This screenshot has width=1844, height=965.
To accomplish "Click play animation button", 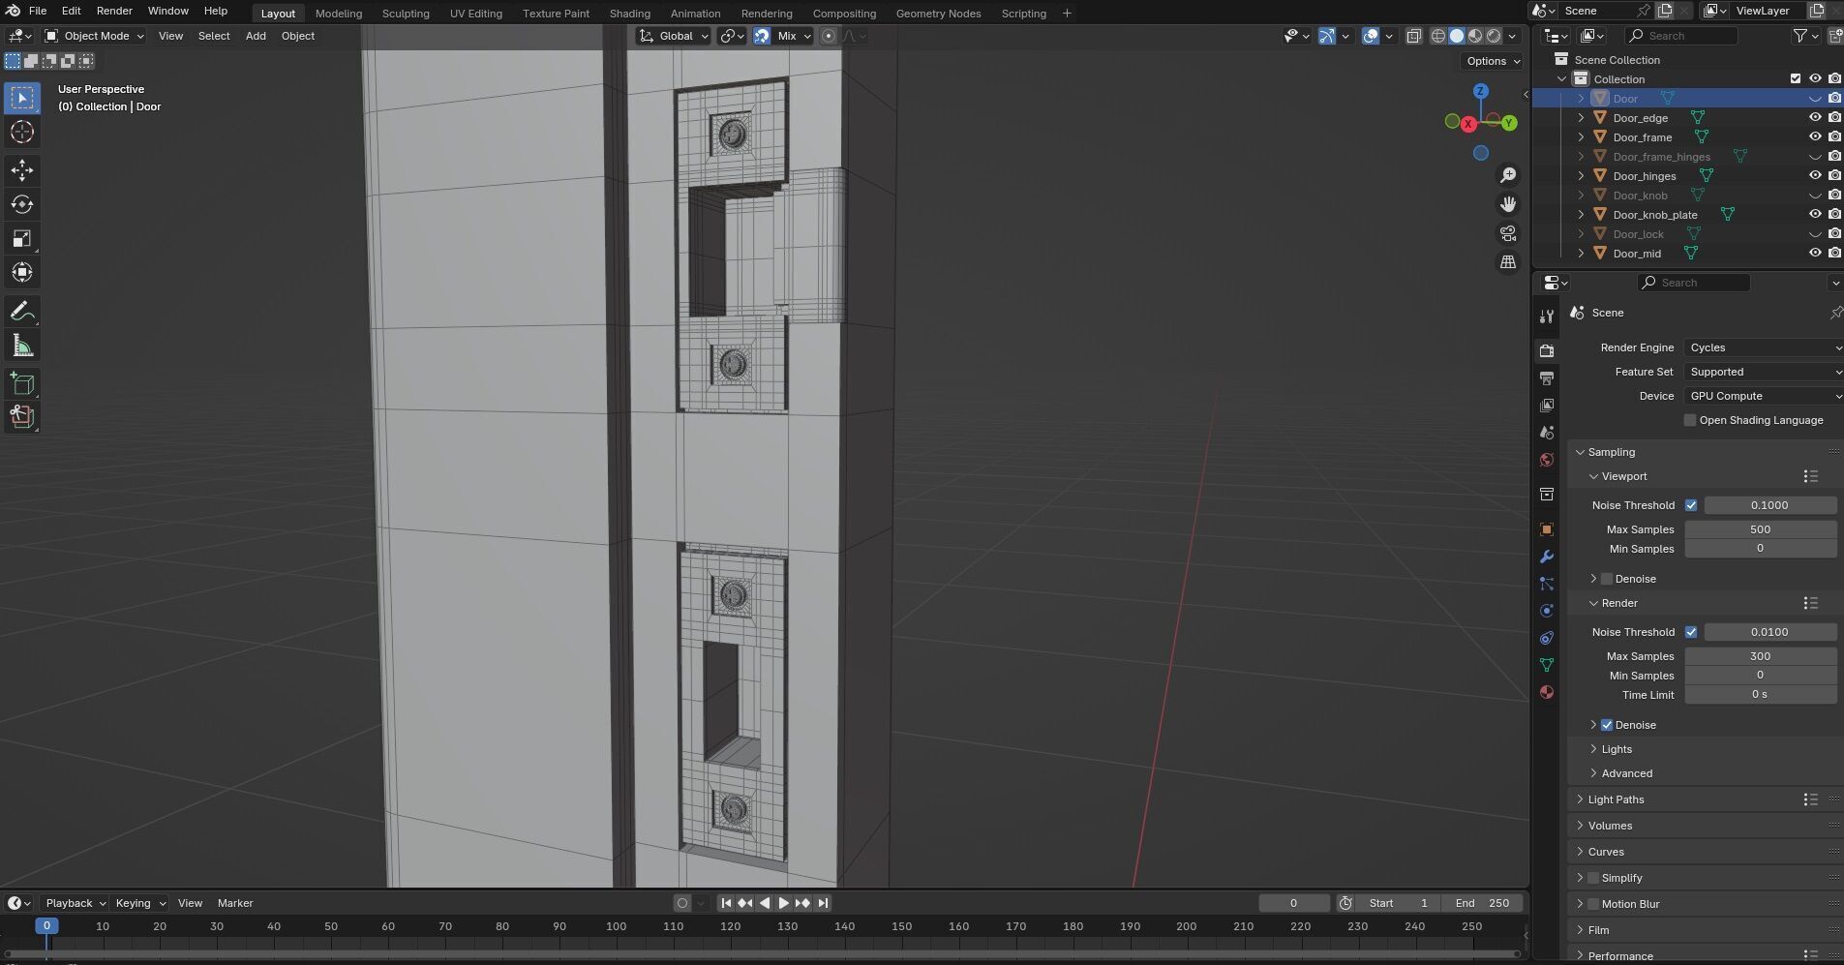I will tap(784, 903).
